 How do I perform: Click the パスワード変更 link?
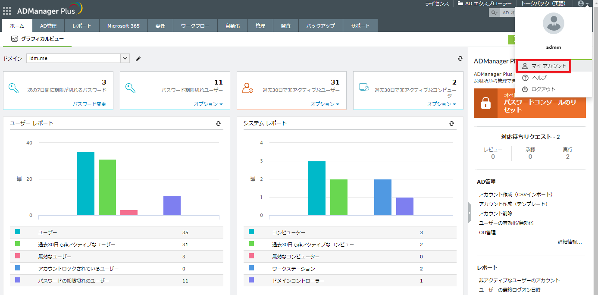(x=89, y=104)
